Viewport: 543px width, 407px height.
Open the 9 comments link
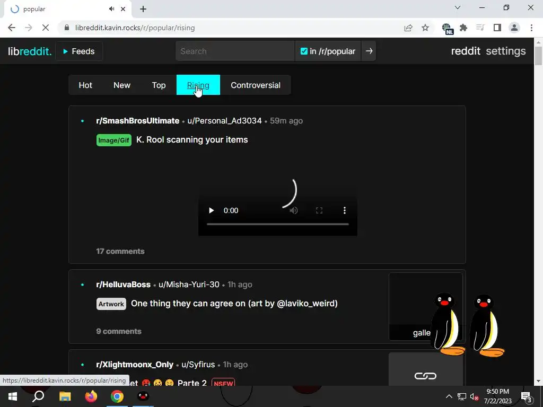[119, 331]
